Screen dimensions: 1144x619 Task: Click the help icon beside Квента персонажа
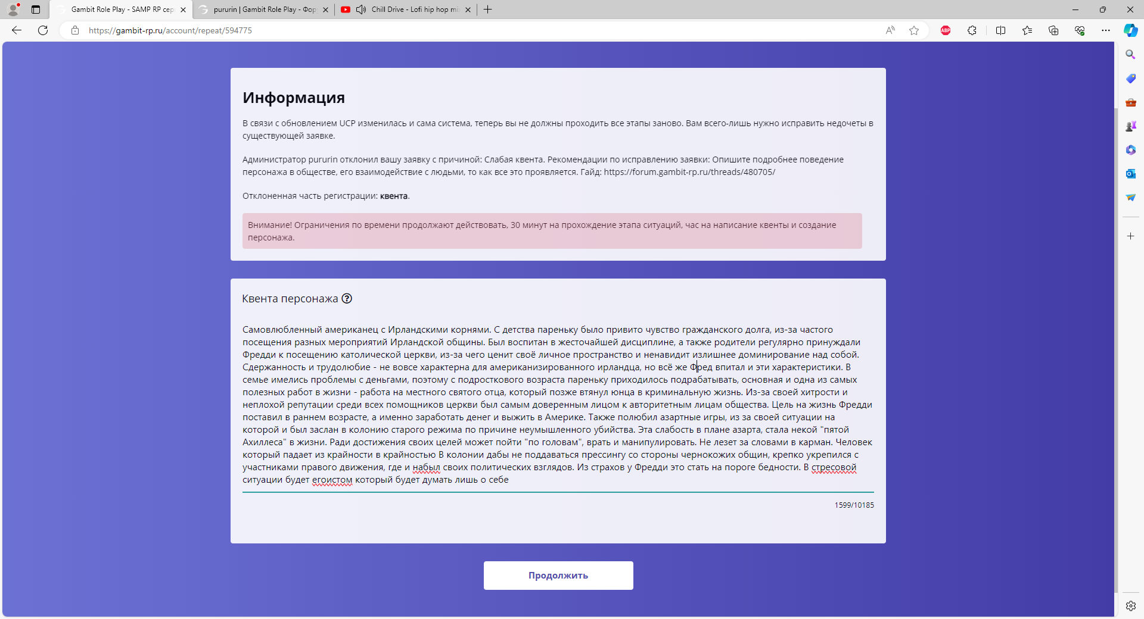point(347,299)
